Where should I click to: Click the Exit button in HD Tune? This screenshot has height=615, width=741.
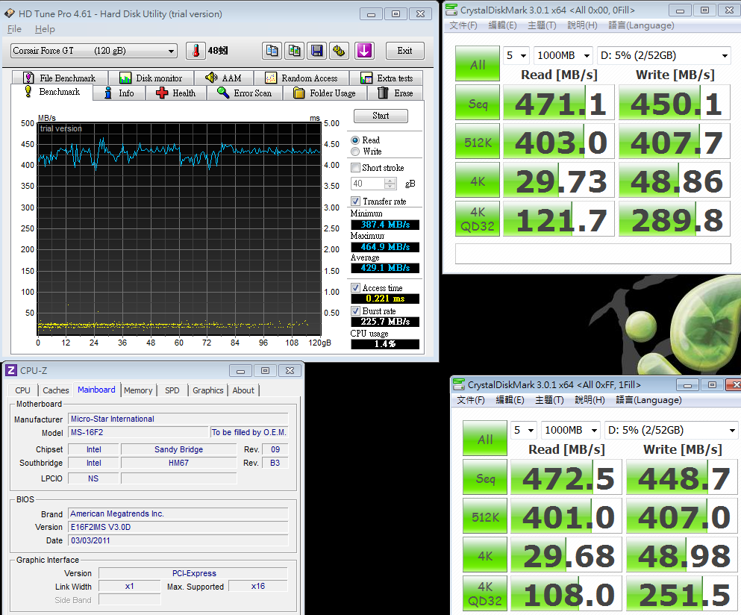point(404,51)
